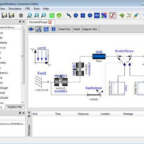This screenshot has height=144, width=144.
Task: Click the colored pencil icon
Action: [x=136, y=16]
